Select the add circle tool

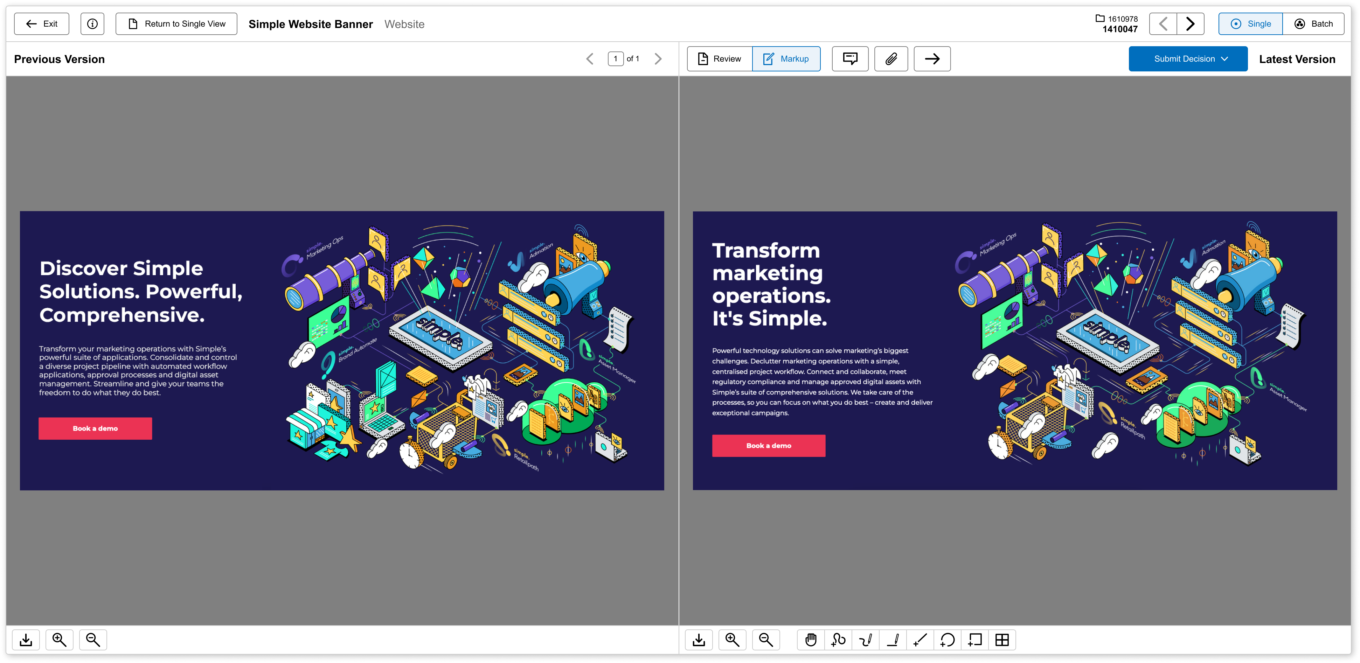[948, 640]
